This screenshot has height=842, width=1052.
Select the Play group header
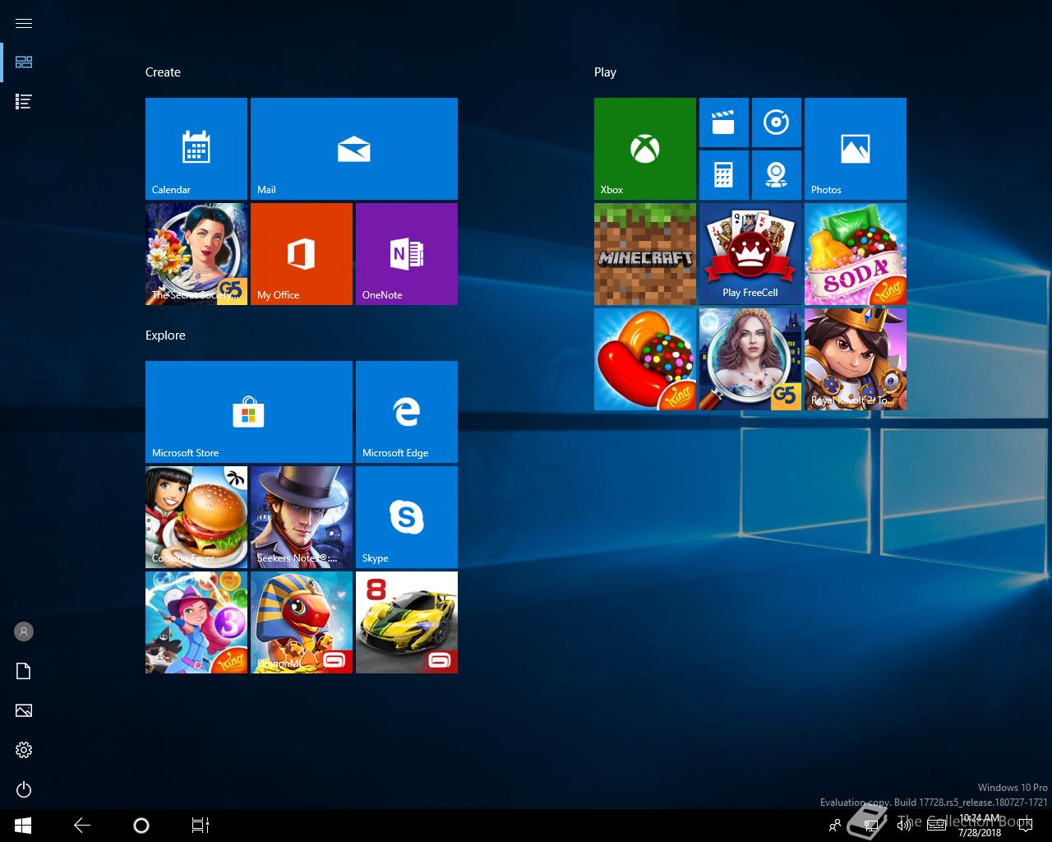(x=605, y=72)
